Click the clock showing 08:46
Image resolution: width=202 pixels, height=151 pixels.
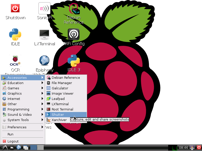184,148
